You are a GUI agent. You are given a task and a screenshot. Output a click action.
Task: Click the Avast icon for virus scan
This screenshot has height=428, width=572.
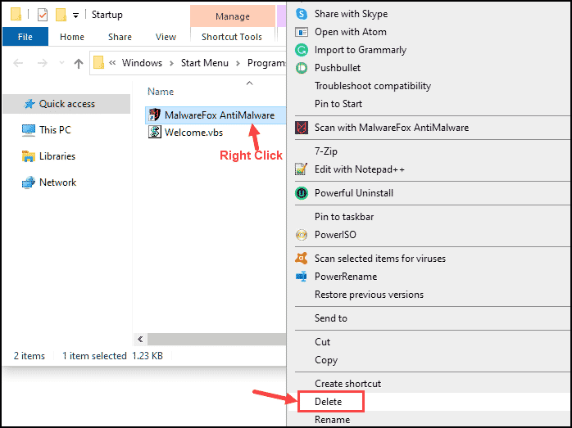click(x=302, y=259)
